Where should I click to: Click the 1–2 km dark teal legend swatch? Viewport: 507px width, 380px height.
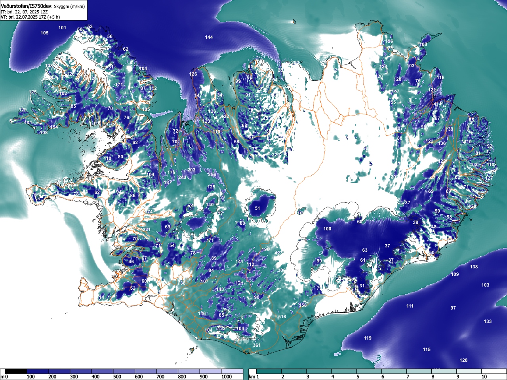coord(269,371)
